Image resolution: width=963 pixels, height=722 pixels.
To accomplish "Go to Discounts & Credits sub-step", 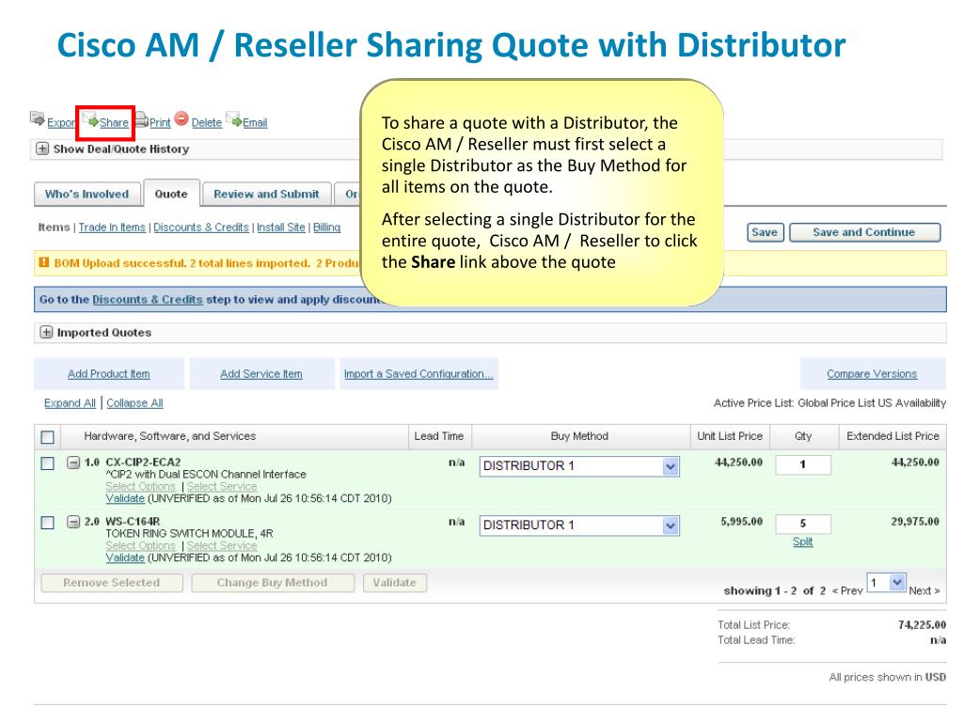I will 201,228.
